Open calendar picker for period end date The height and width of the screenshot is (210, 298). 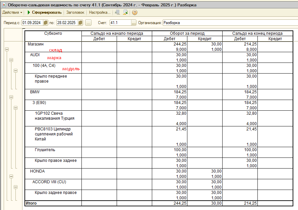pos(80,23)
